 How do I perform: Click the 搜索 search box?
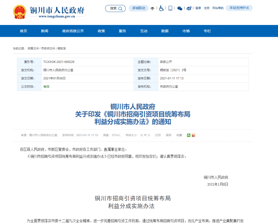coord(115,8)
